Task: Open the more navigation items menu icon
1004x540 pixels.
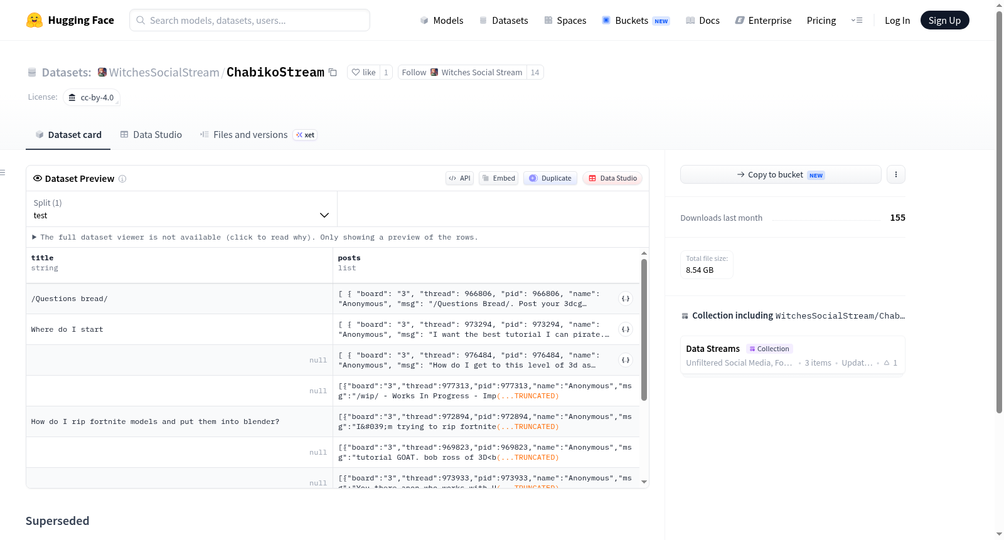Action: pyautogui.click(x=857, y=20)
